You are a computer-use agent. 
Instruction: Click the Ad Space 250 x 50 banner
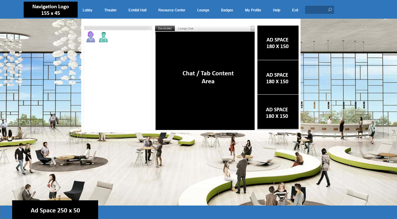click(x=55, y=210)
